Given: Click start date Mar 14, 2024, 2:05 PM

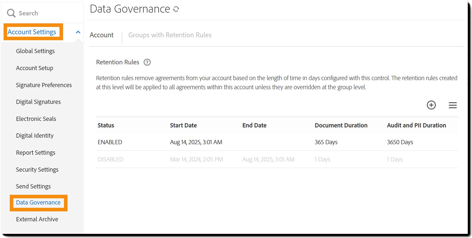Looking at the screenshot, I should (x=196, y=160).
